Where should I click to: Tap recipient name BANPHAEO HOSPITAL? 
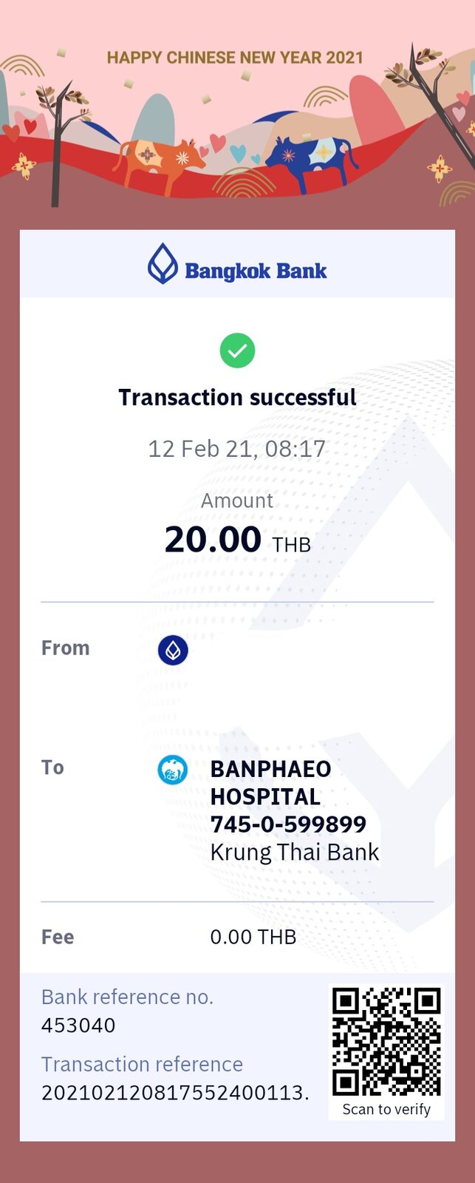[x=270, y=782]
